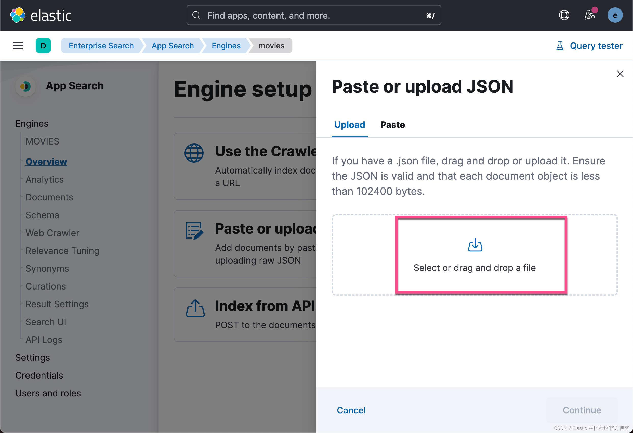Close the Paste or upload JSON flyout
This screenshot has width=633, height=433.
click(x=620, y=74)
